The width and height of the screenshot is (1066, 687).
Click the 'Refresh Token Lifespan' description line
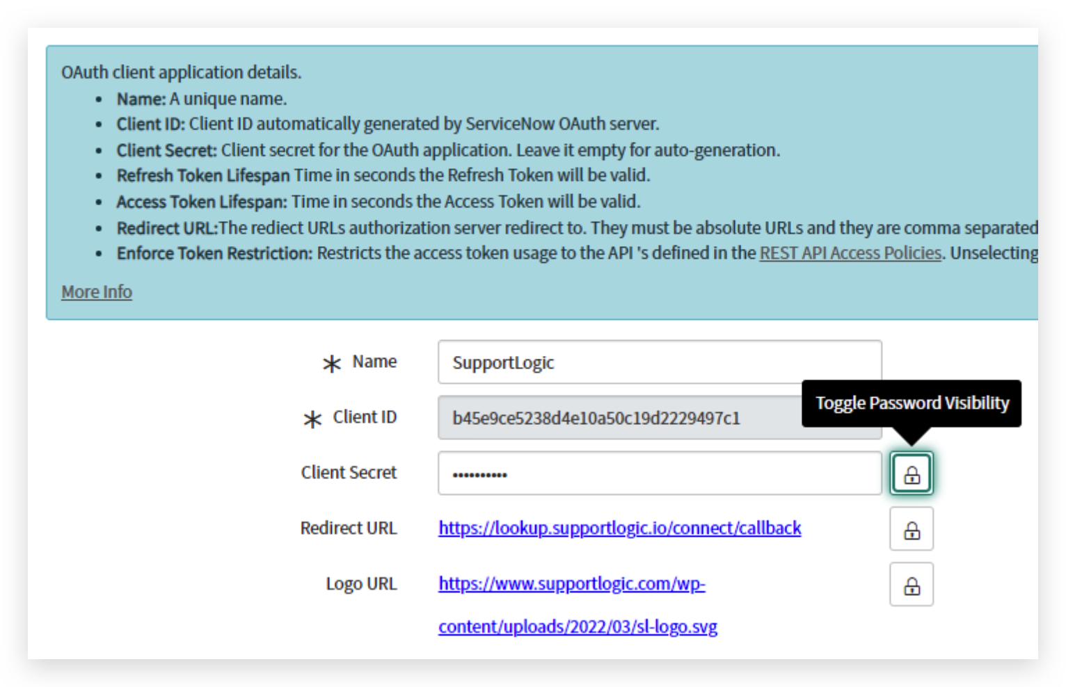click(x=383, y=175)
